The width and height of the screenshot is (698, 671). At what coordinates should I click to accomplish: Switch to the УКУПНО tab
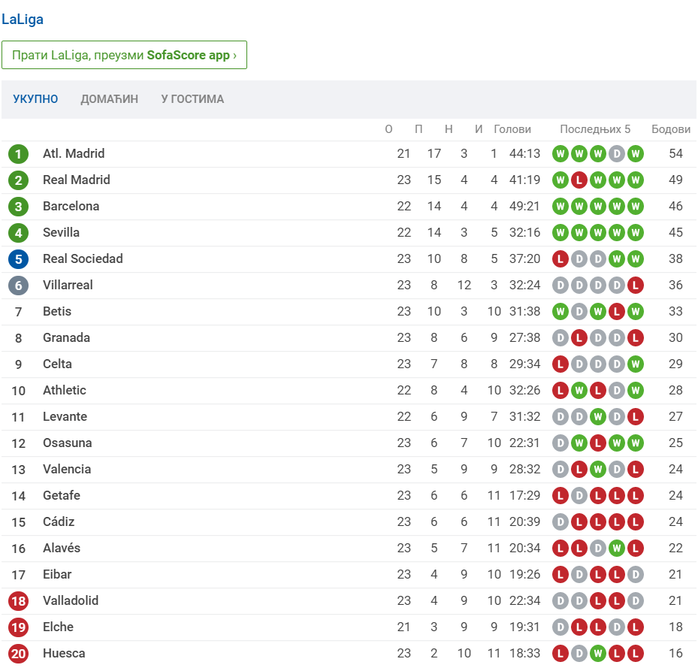click(35, 99)
